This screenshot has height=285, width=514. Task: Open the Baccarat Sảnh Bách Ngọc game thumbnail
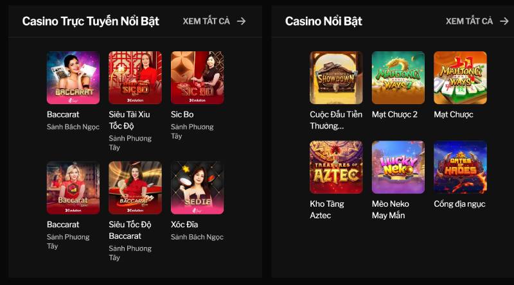coord(73,78)
